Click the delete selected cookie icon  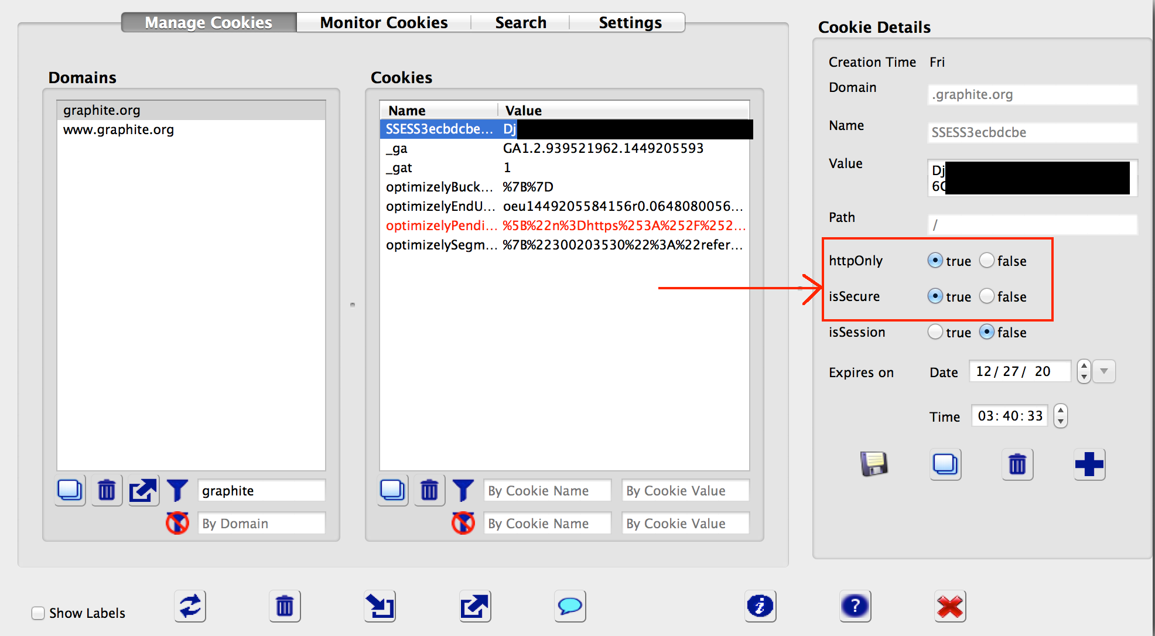coord(429,491)
